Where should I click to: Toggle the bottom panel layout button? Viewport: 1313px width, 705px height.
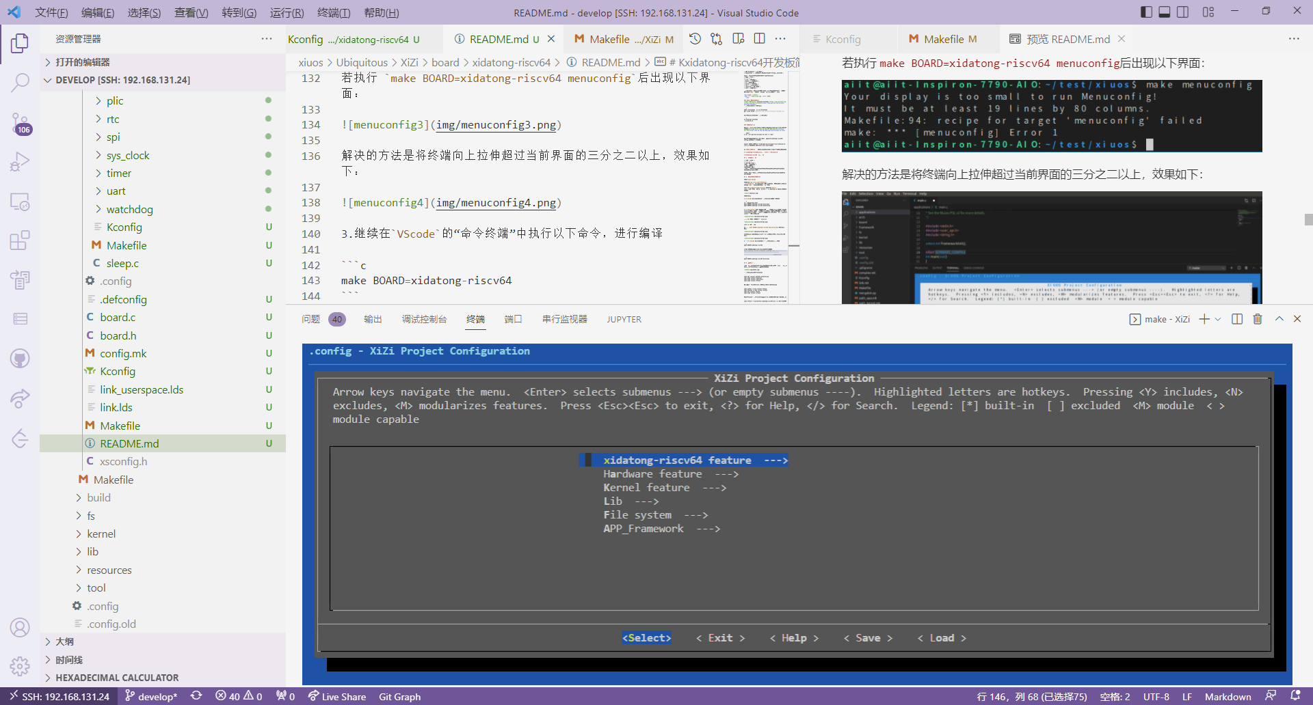tap(1164, 12)
